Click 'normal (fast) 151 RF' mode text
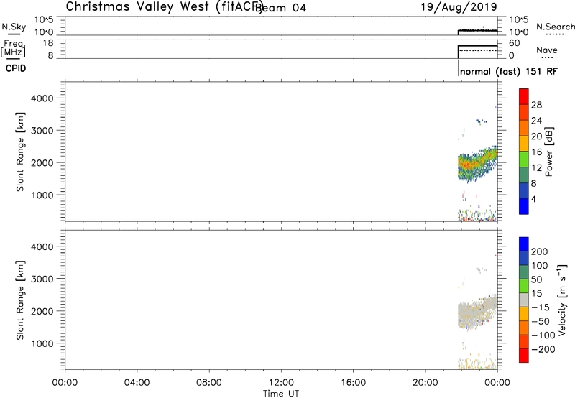The height and width of the screenshot is (398, 575). [x=509, y=71]
